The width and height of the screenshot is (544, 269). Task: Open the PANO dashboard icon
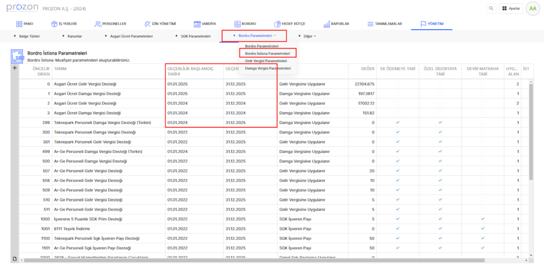(20, 24)
